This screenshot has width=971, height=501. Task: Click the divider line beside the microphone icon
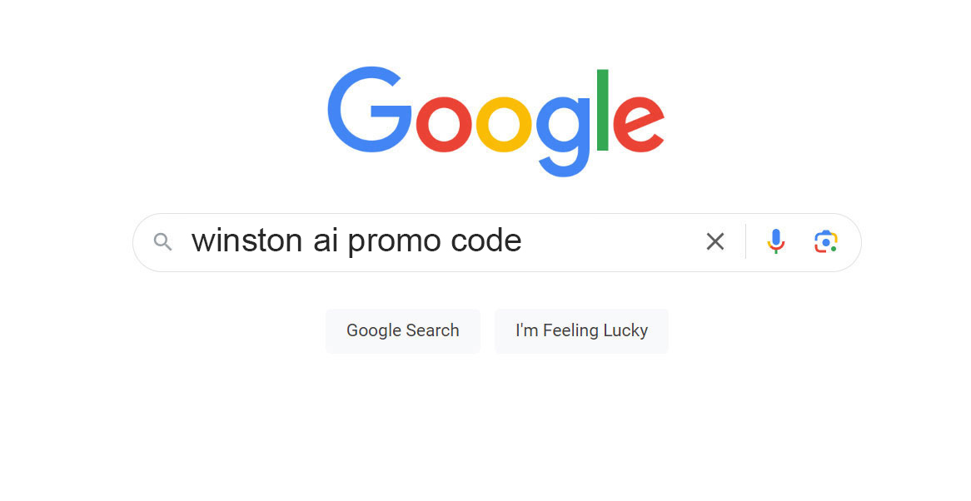(745, 241)
